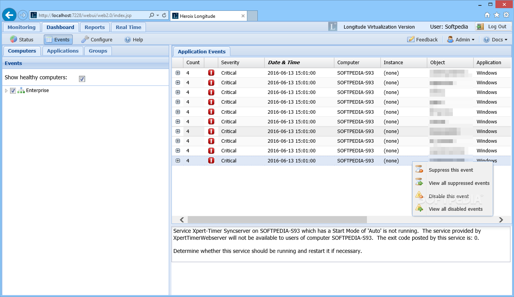Viewport: 514px width, 297px height.
Task: Click the critical red icon in first row
Action: point(211,73)
